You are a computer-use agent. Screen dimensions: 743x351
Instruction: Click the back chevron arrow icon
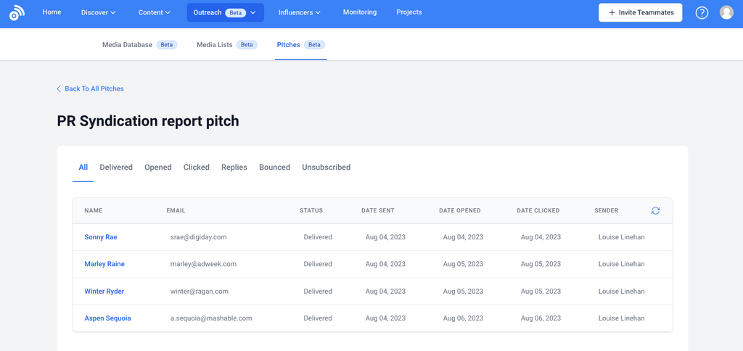(x=59, y=89)
